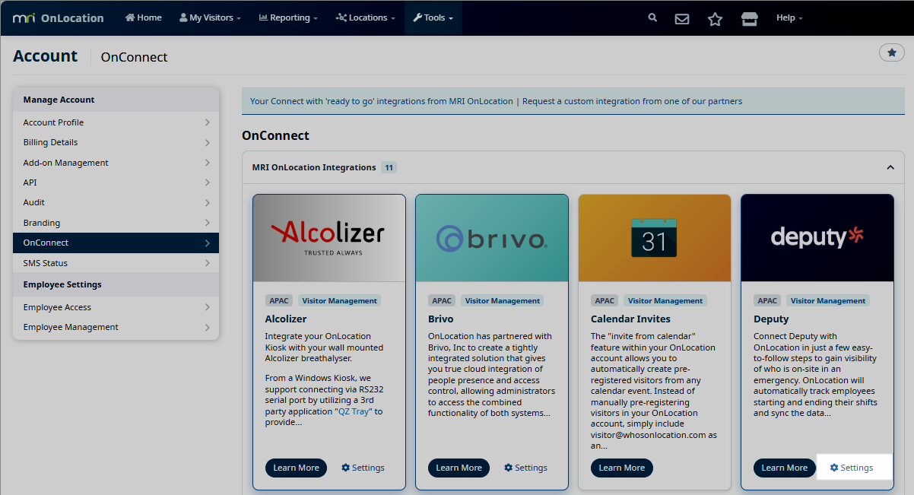Open the My Visitors dropdown
Image resolution: width=914 pixels, height=495 pixels.
pyautogui.click(x=210, y=18)
